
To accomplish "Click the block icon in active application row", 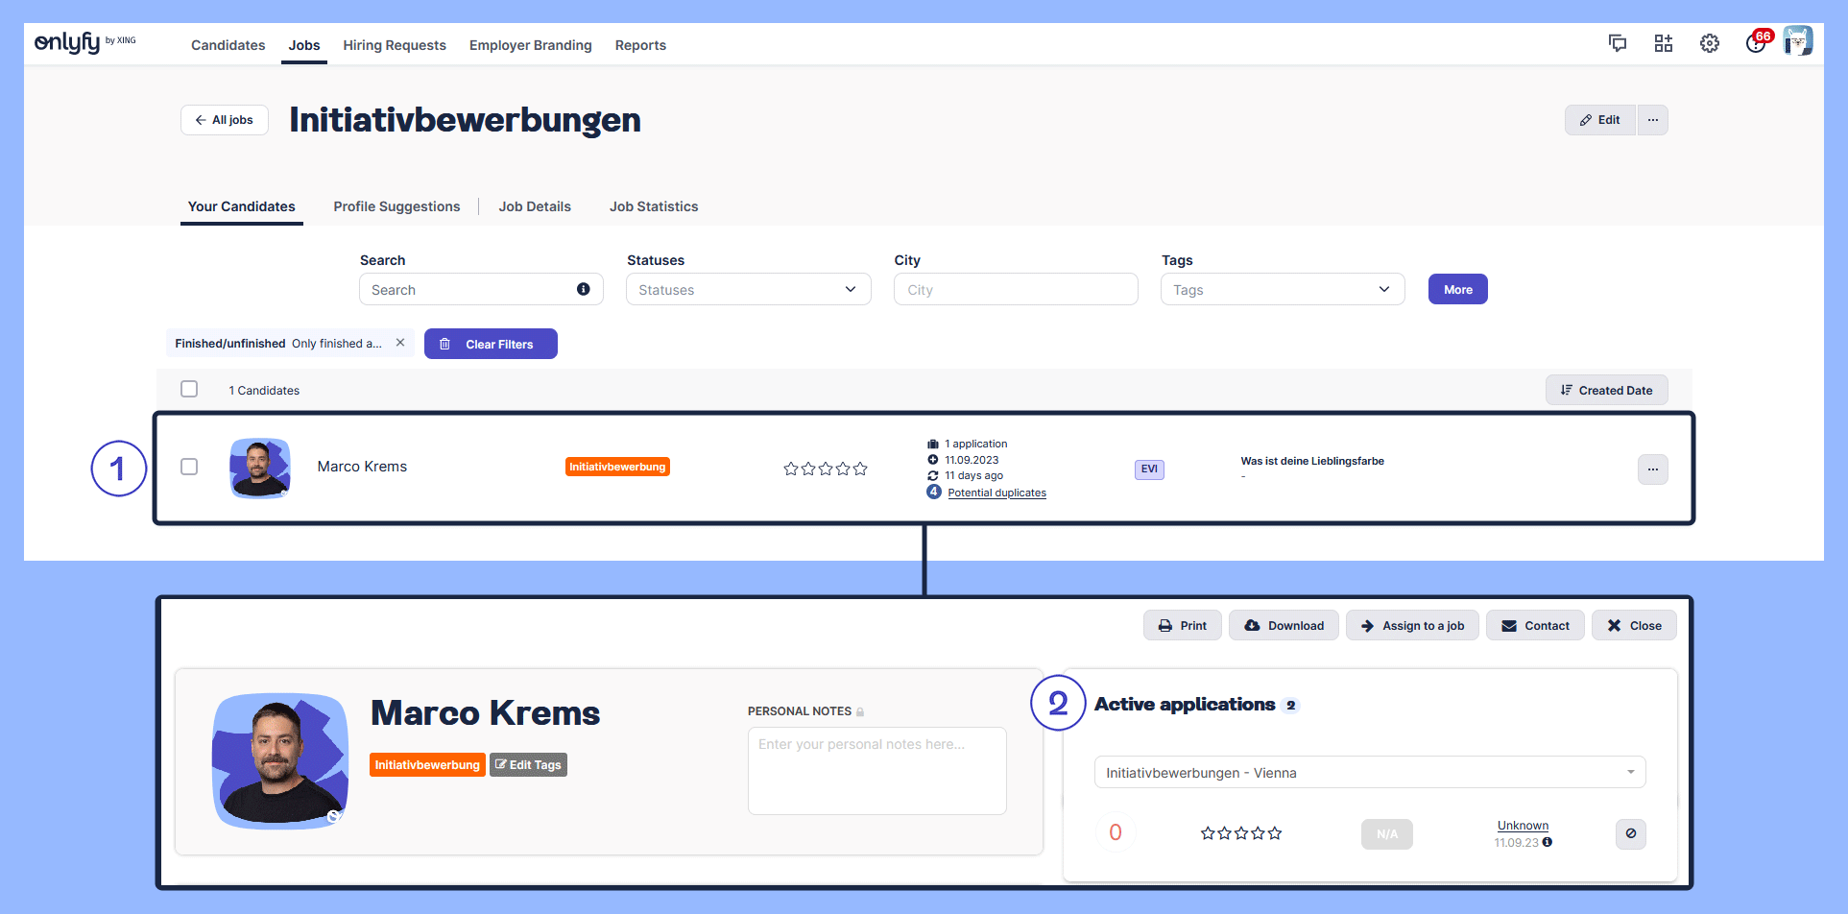I will pyautogui.click(x=1630, y=833).
